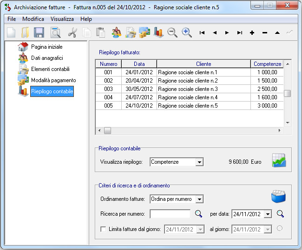Go to last invoice record
Screen dimensions: 302x250
240,32
